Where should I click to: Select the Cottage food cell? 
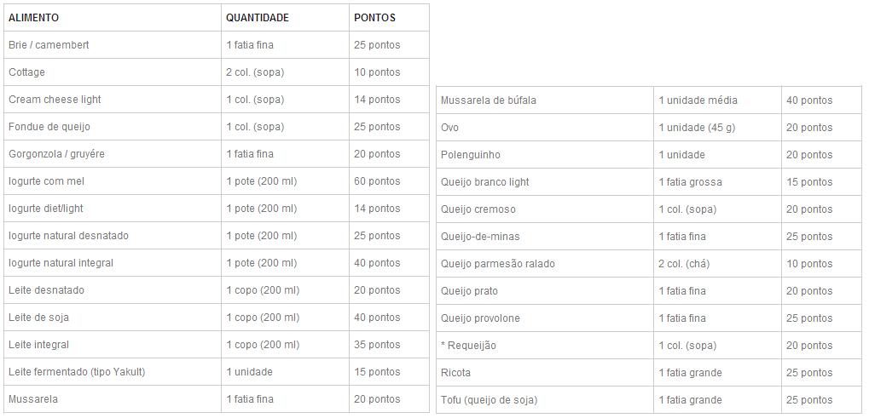(26, 72)
